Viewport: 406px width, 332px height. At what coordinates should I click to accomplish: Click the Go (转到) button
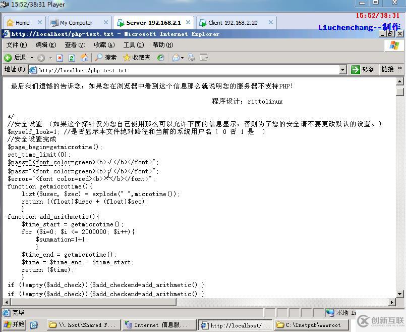pos(363,70)
